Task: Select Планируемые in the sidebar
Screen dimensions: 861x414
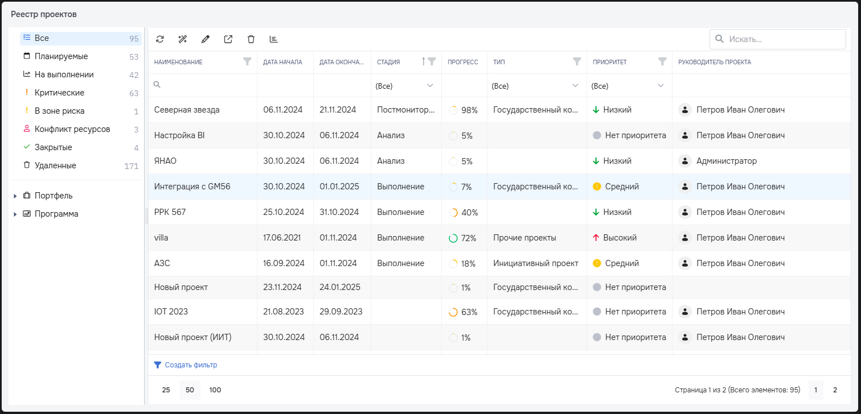Action: pos(81,56)
